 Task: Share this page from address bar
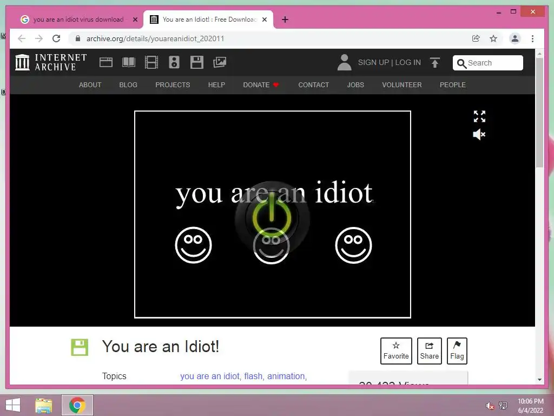(476, 38)
